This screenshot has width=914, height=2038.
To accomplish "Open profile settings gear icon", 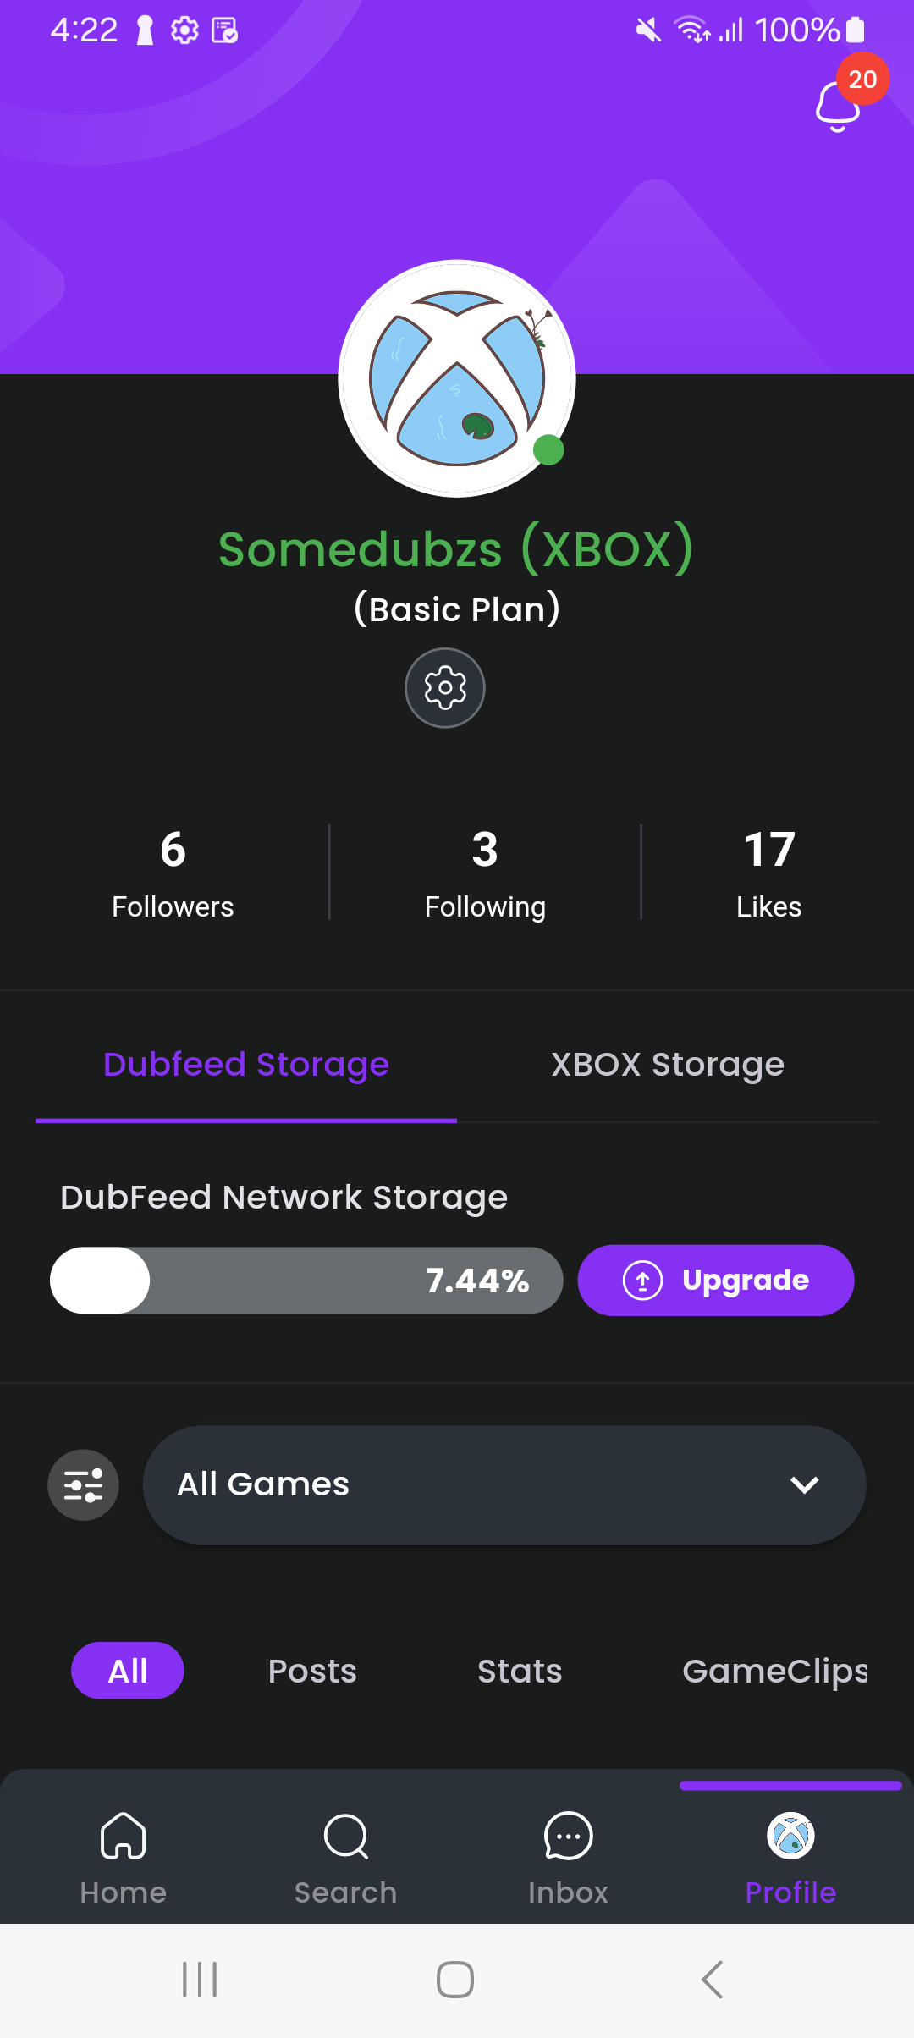I will [445, 688].
